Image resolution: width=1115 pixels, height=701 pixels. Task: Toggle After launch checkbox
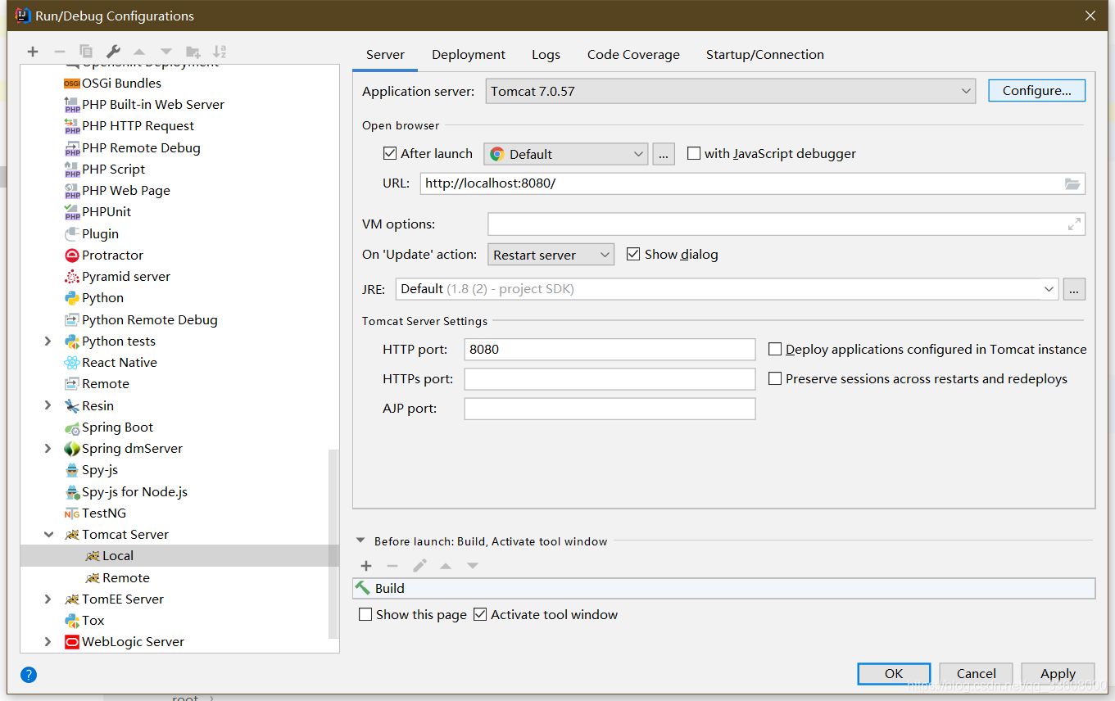[390, 153]
